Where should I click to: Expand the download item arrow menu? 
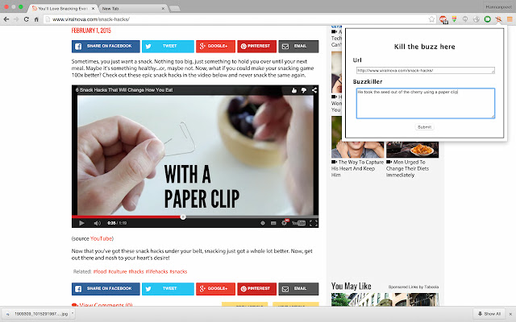tap(73, 314)
